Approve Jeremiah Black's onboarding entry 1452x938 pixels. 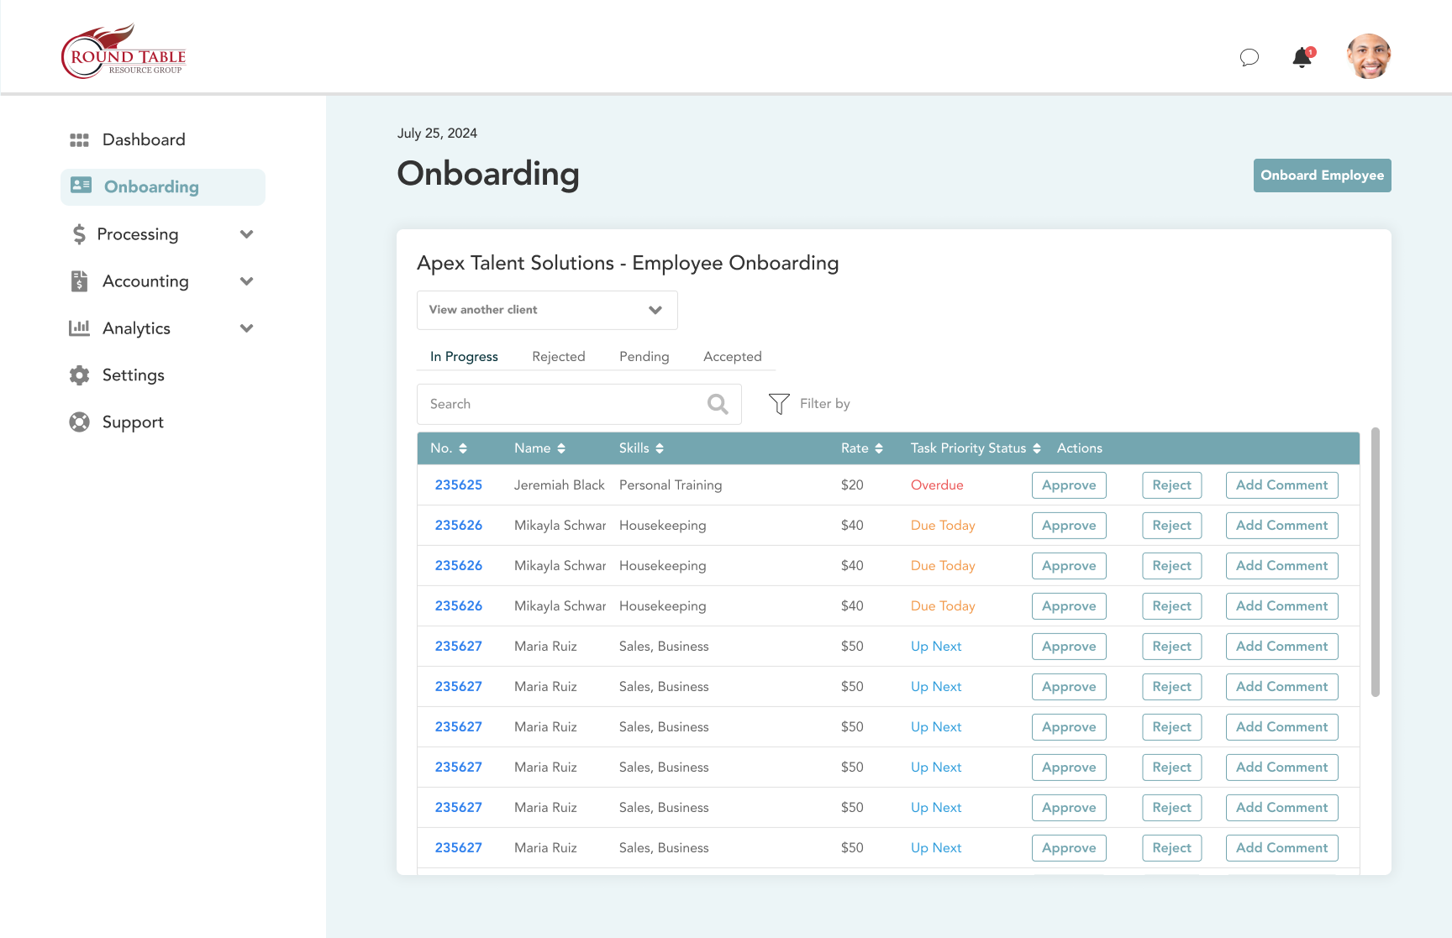[x=1068, y=485]
